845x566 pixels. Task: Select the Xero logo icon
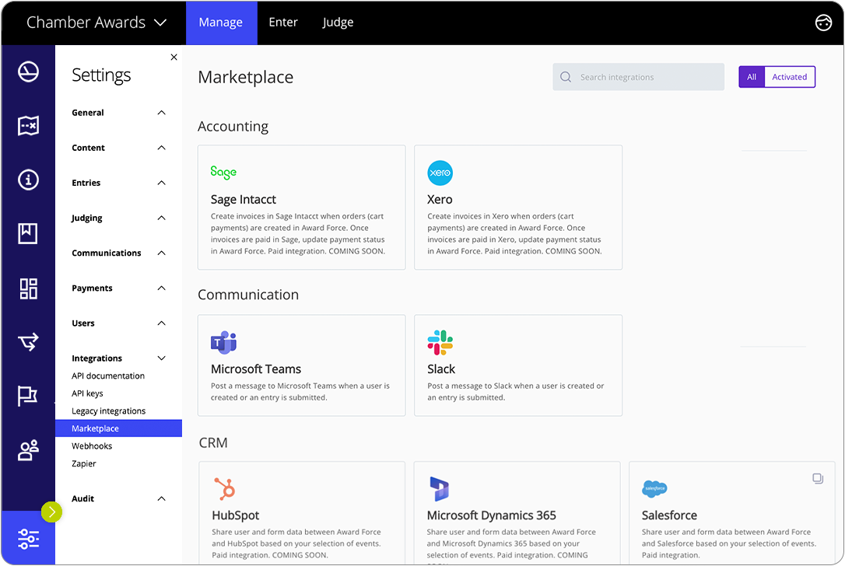[440, 173]
